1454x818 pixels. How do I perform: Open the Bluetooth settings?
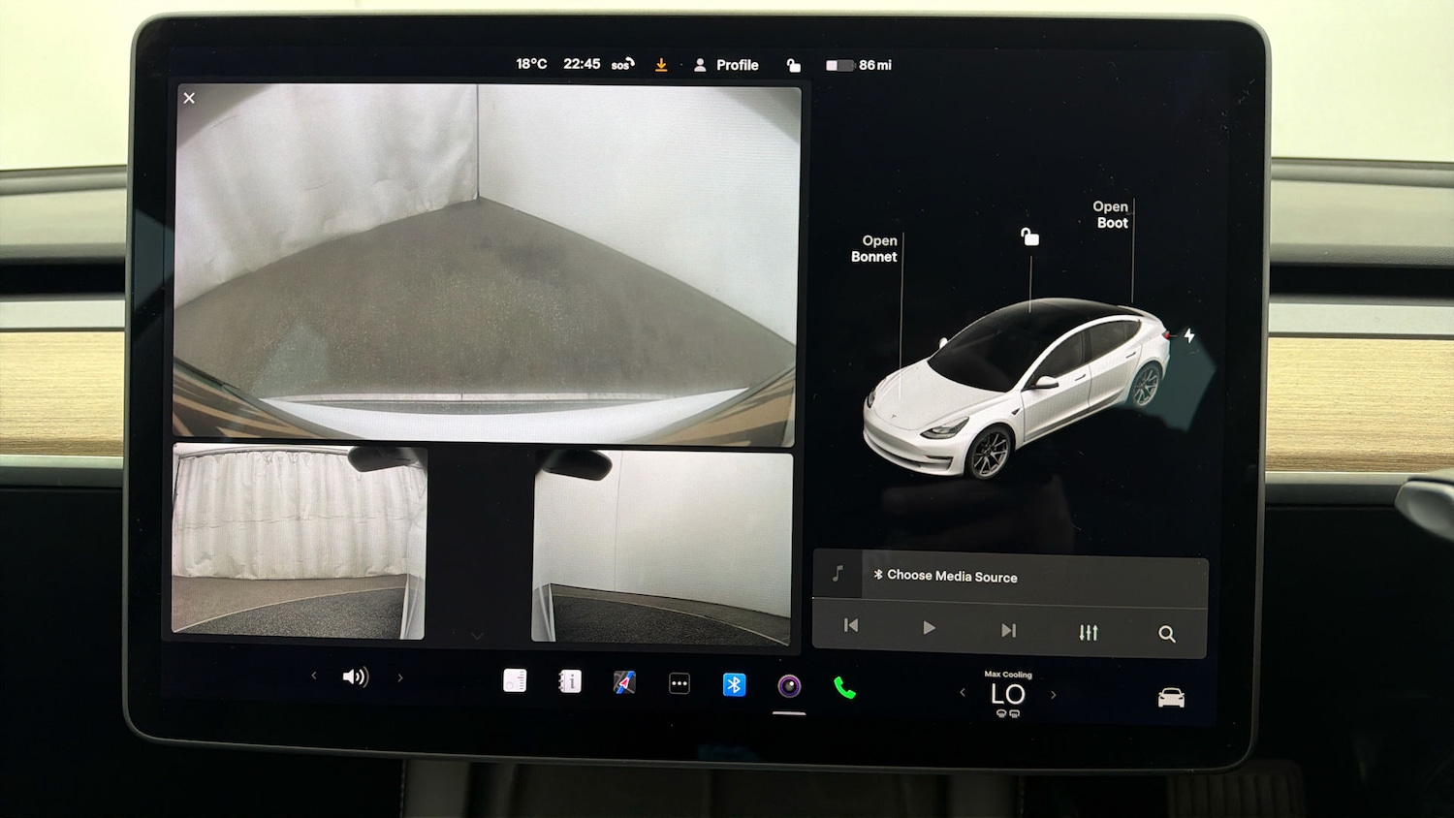point(734,684)
